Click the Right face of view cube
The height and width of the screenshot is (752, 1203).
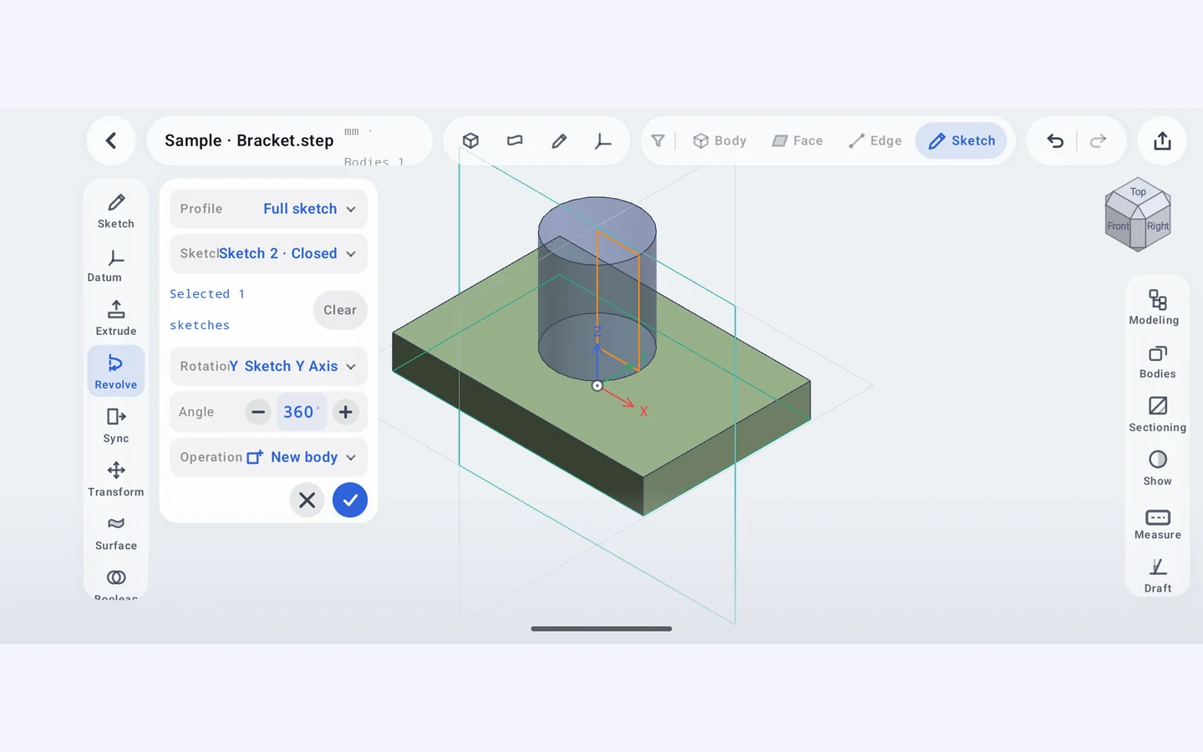1157,226
